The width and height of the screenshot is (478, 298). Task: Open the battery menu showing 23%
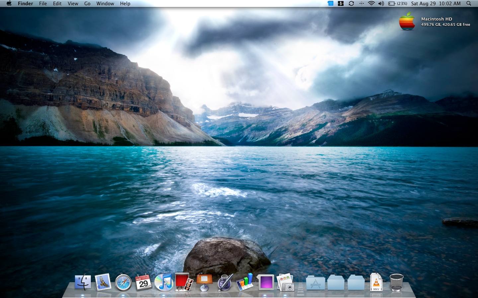(x=398, y=4)
